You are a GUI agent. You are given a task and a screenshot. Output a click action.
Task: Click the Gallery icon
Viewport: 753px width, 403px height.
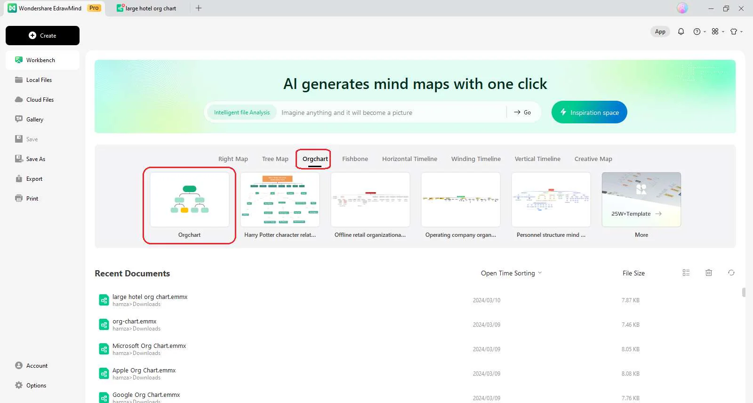click(x=19, y=119)
